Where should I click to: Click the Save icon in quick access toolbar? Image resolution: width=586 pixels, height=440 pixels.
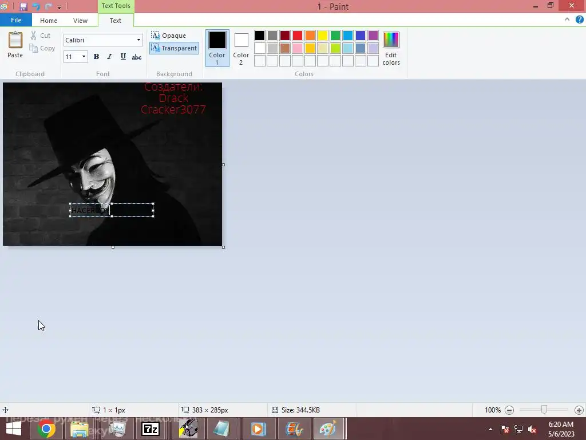23,7
